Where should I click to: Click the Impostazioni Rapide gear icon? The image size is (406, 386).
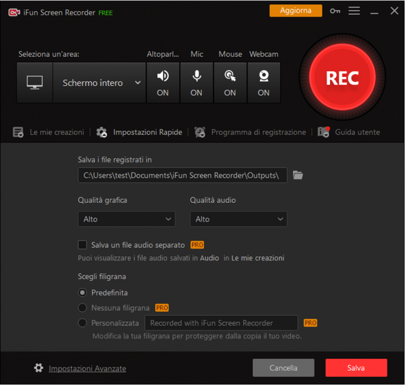101,132
